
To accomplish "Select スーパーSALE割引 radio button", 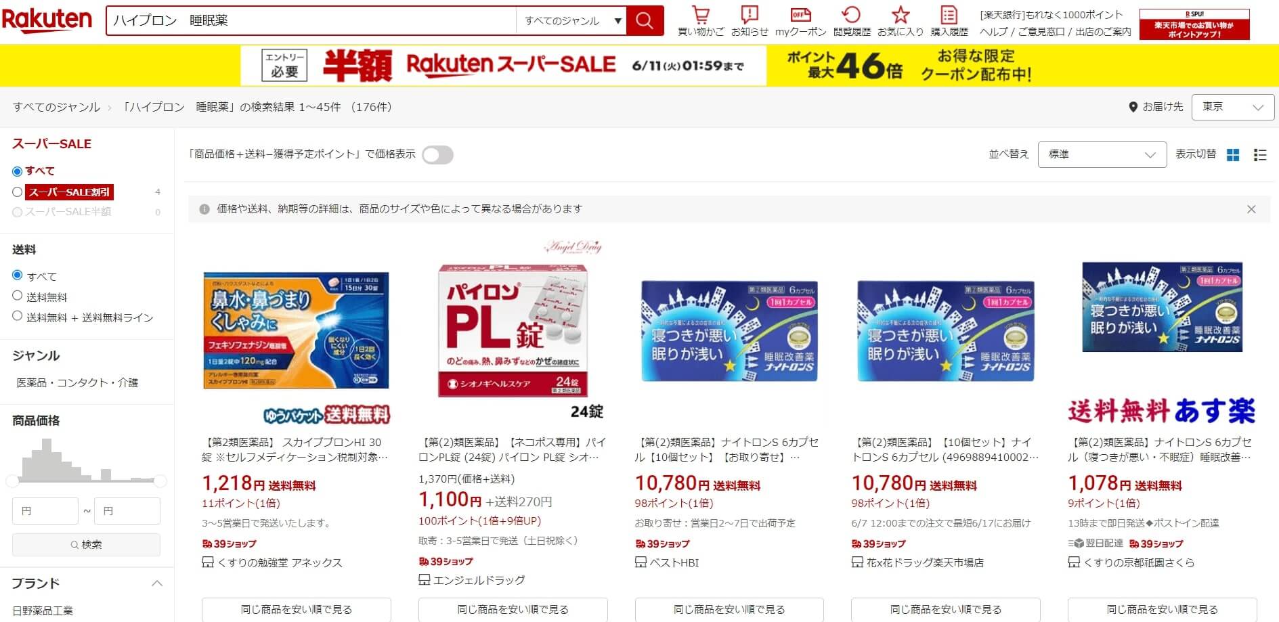I will pyautogui.click(x=17, y=192).
